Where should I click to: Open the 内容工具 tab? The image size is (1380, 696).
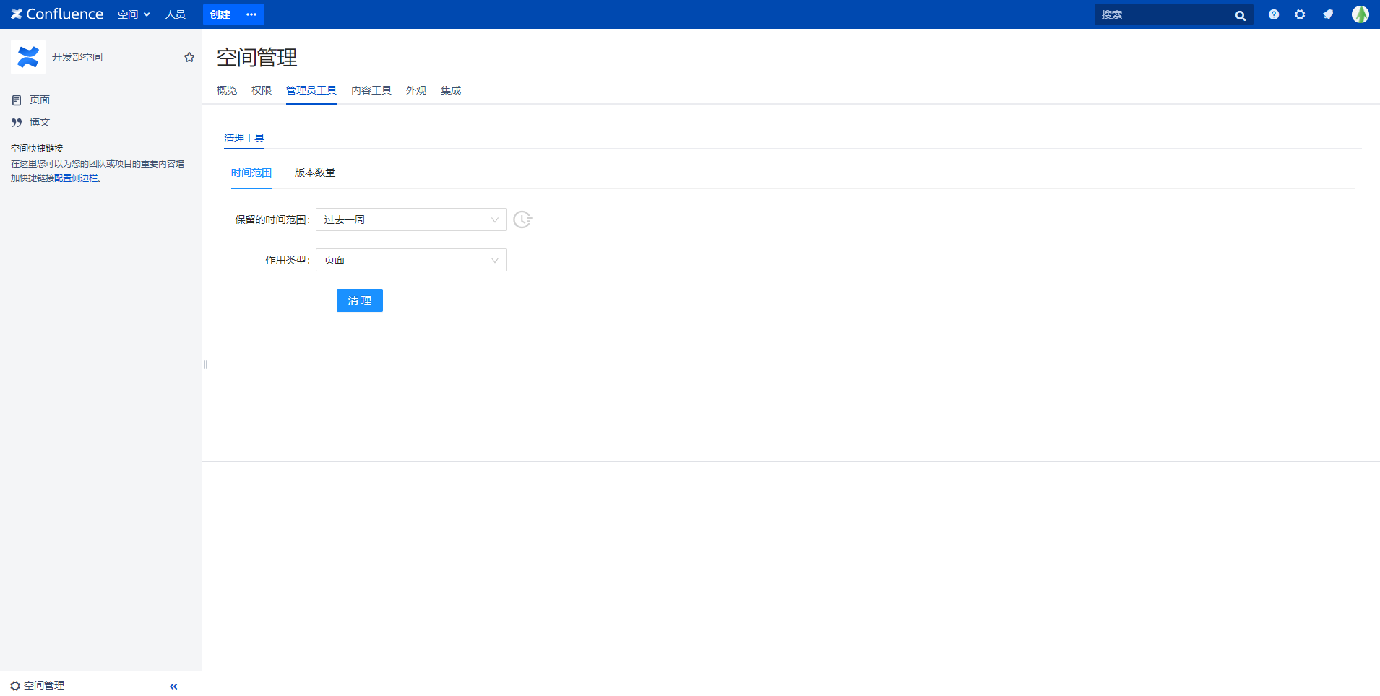click(x=371, y=90)
